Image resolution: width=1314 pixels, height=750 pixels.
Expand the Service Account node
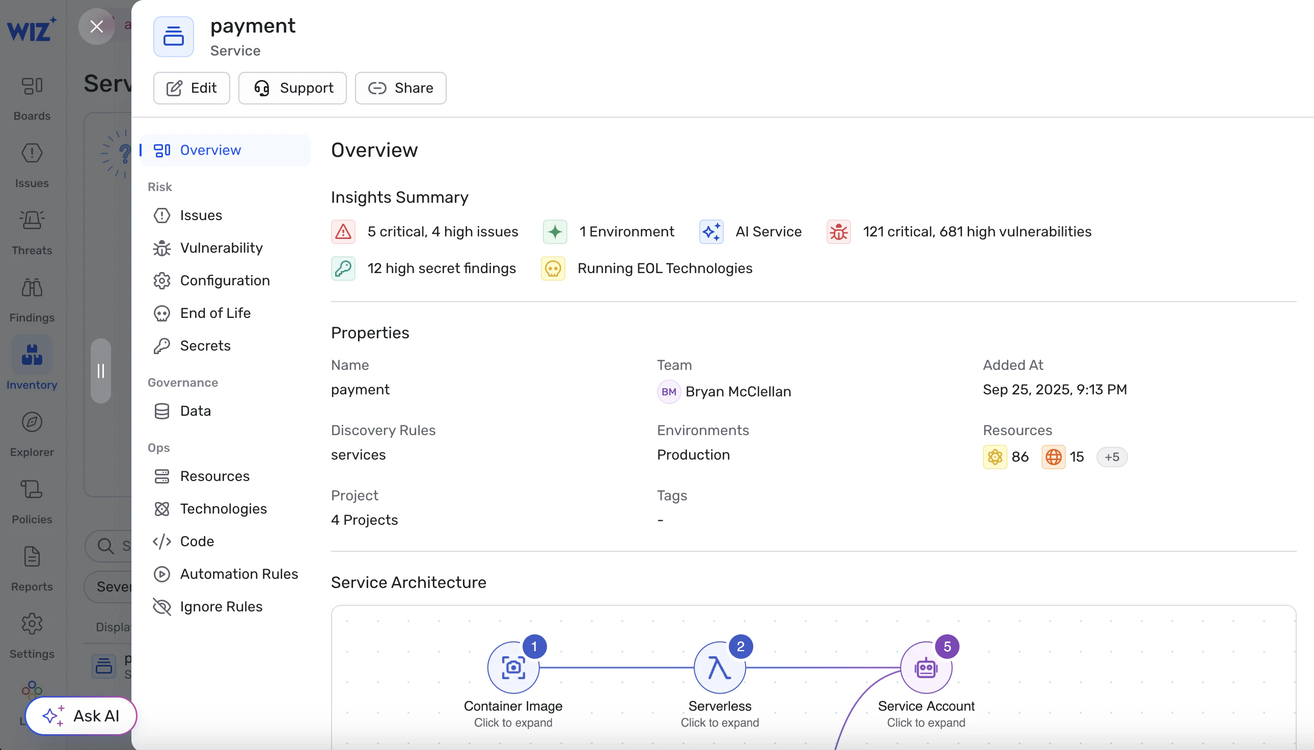tap(926, 667)
